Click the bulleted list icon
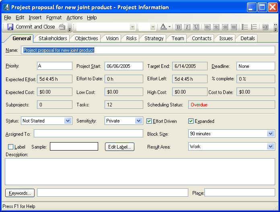Screen dimensions: 280x212 [x=245, y=27]
